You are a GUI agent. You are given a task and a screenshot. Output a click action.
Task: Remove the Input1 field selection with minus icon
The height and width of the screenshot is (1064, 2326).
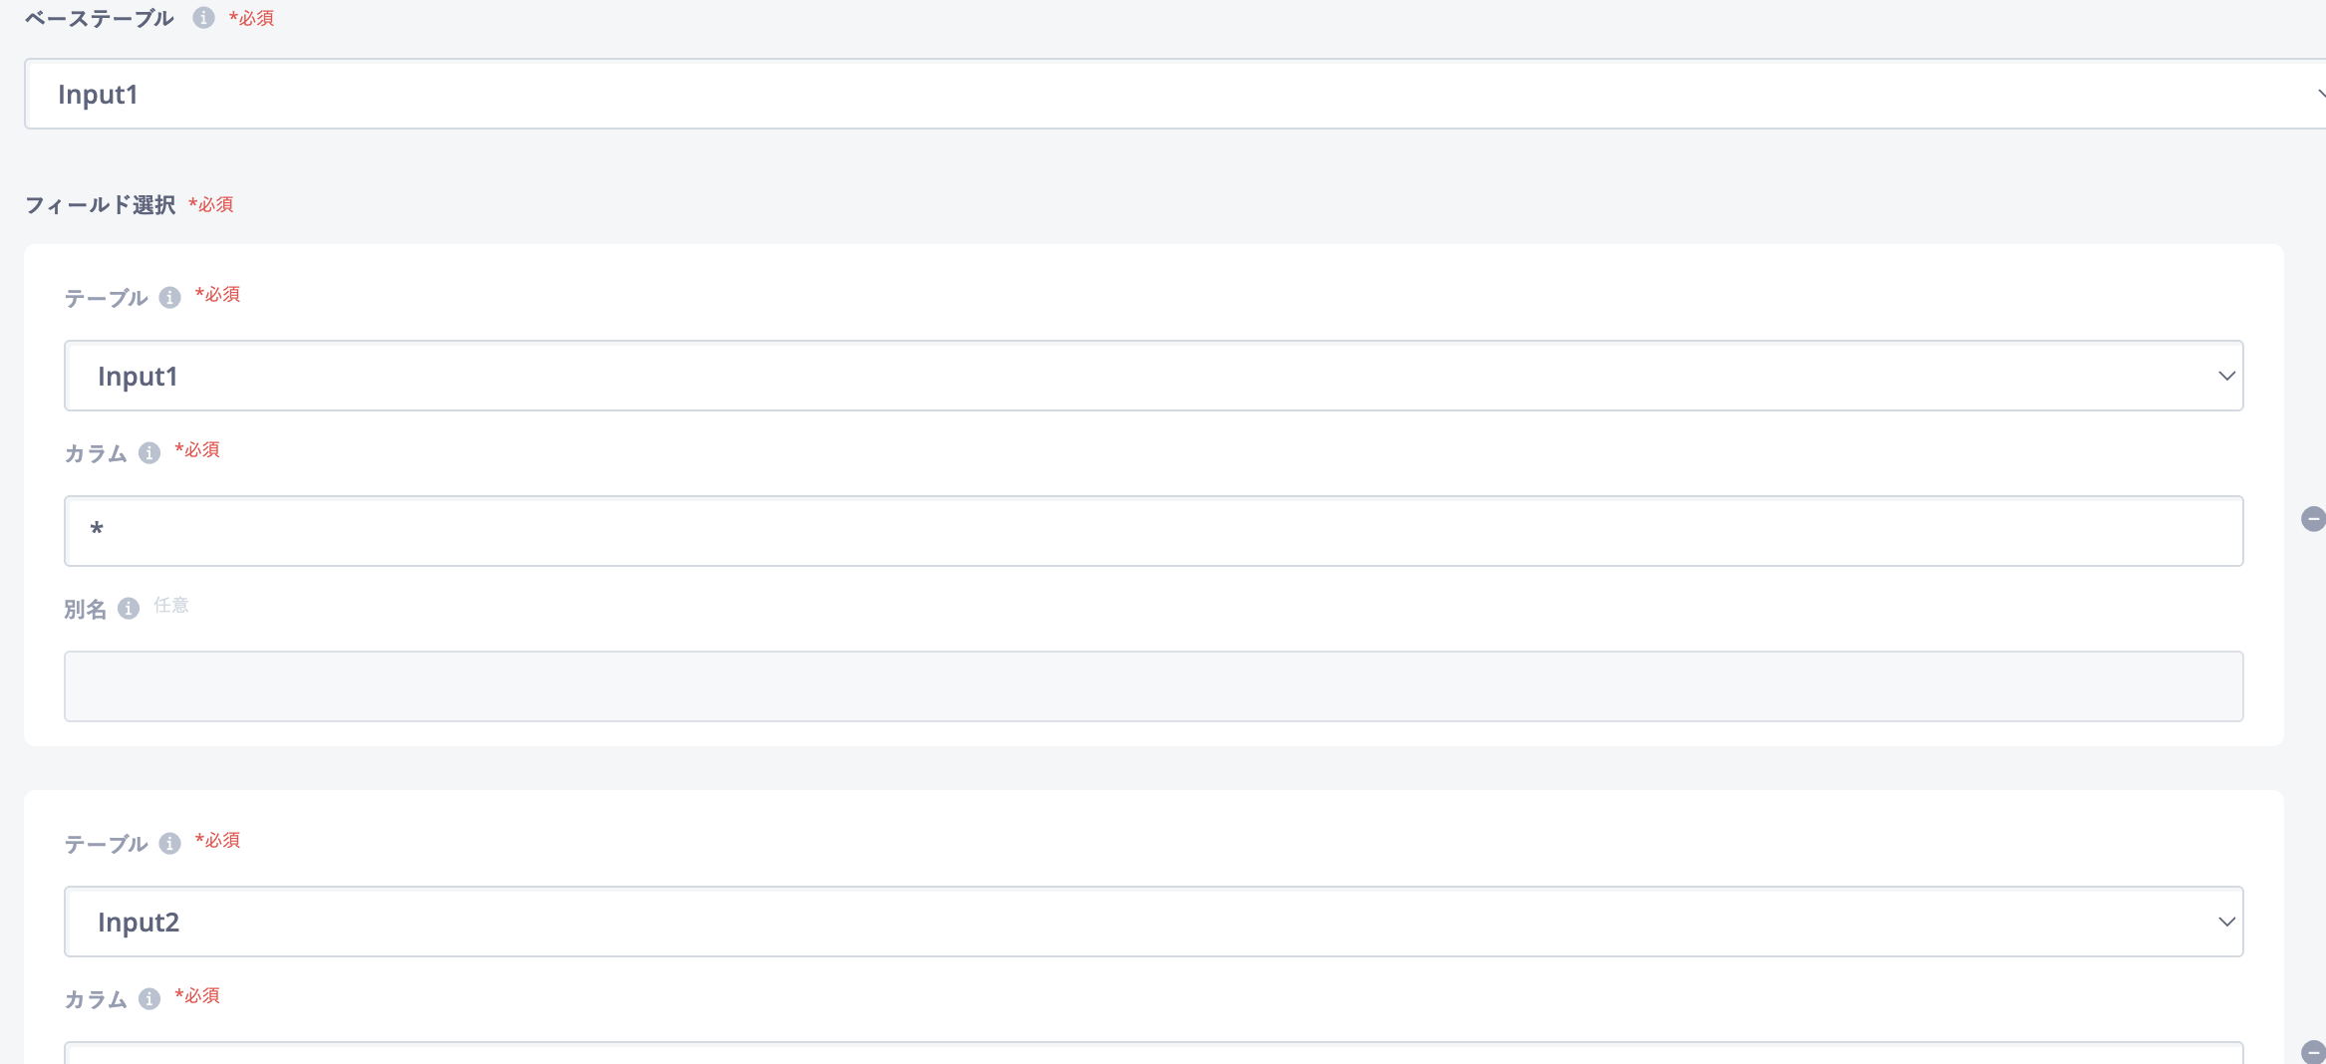click(x=2313, y=519)
